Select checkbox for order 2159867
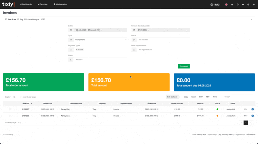Image resolution: width=258 pixels, height=144 pixels. tap(10, 109)
